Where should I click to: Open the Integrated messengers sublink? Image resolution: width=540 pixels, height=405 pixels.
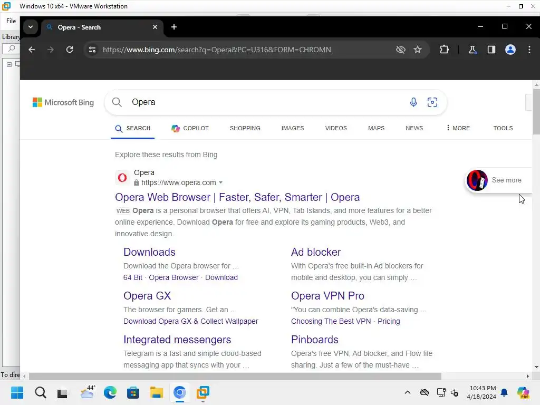177,340
